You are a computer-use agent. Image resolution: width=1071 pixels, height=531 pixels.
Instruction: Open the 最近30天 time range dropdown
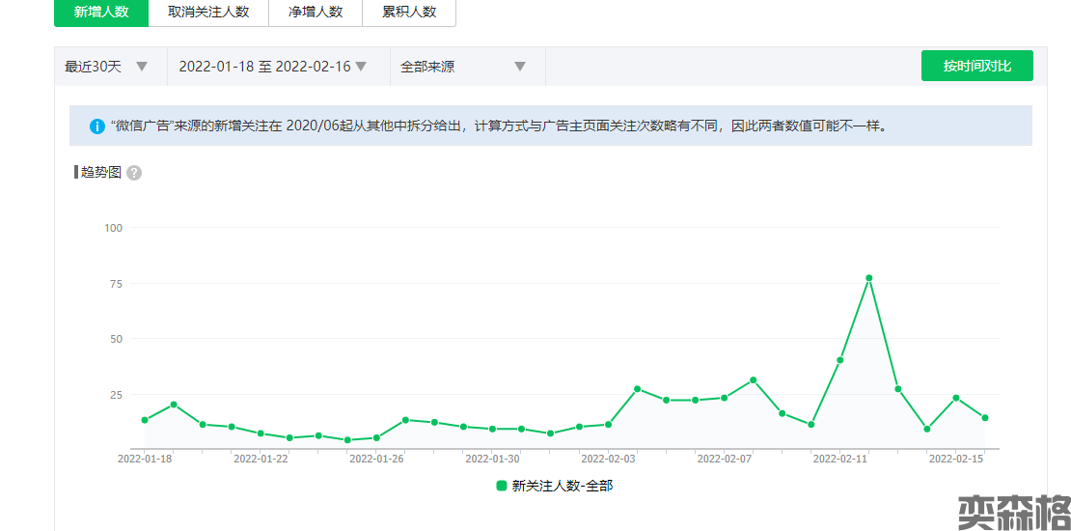tap(106, 67)
